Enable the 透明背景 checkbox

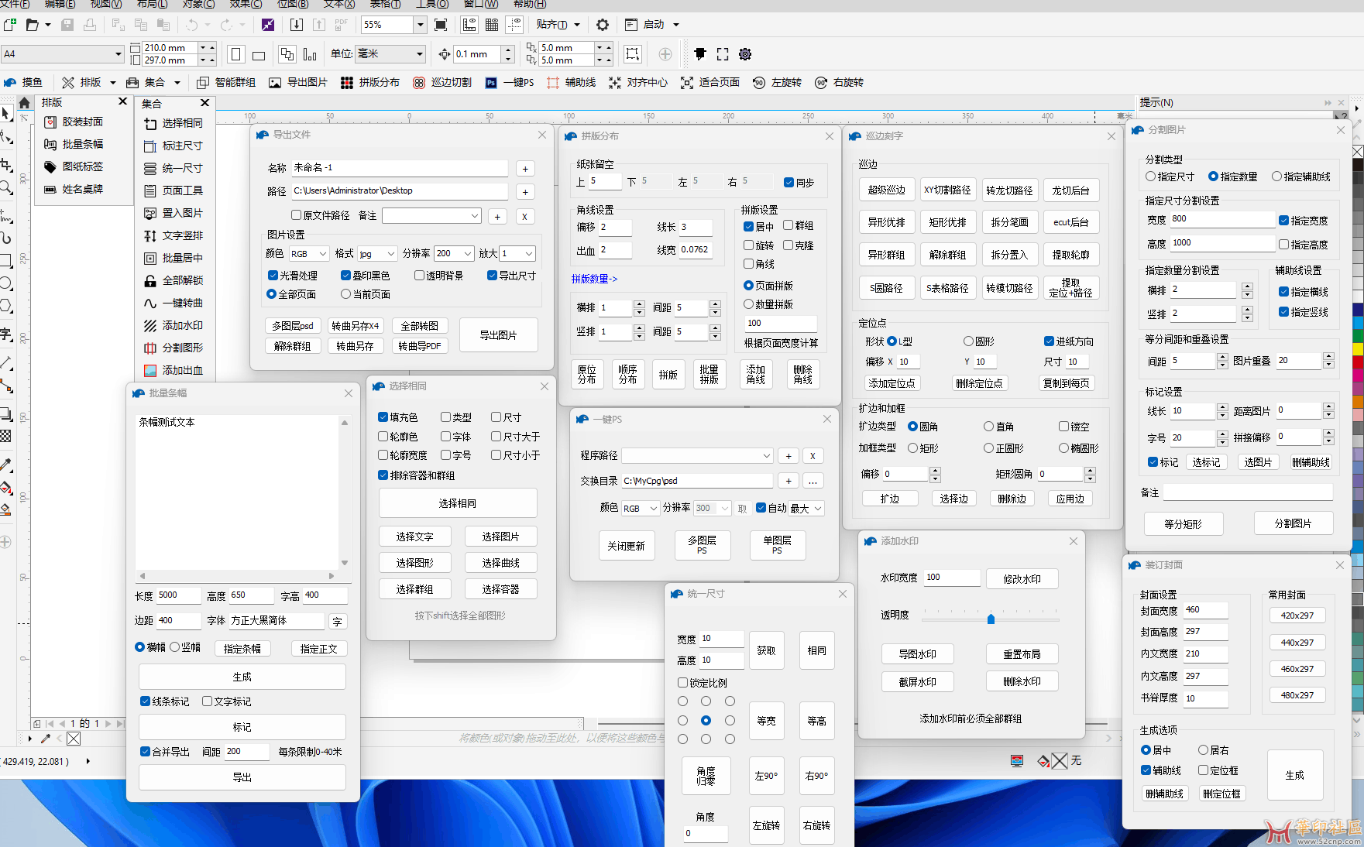(419, 276)
